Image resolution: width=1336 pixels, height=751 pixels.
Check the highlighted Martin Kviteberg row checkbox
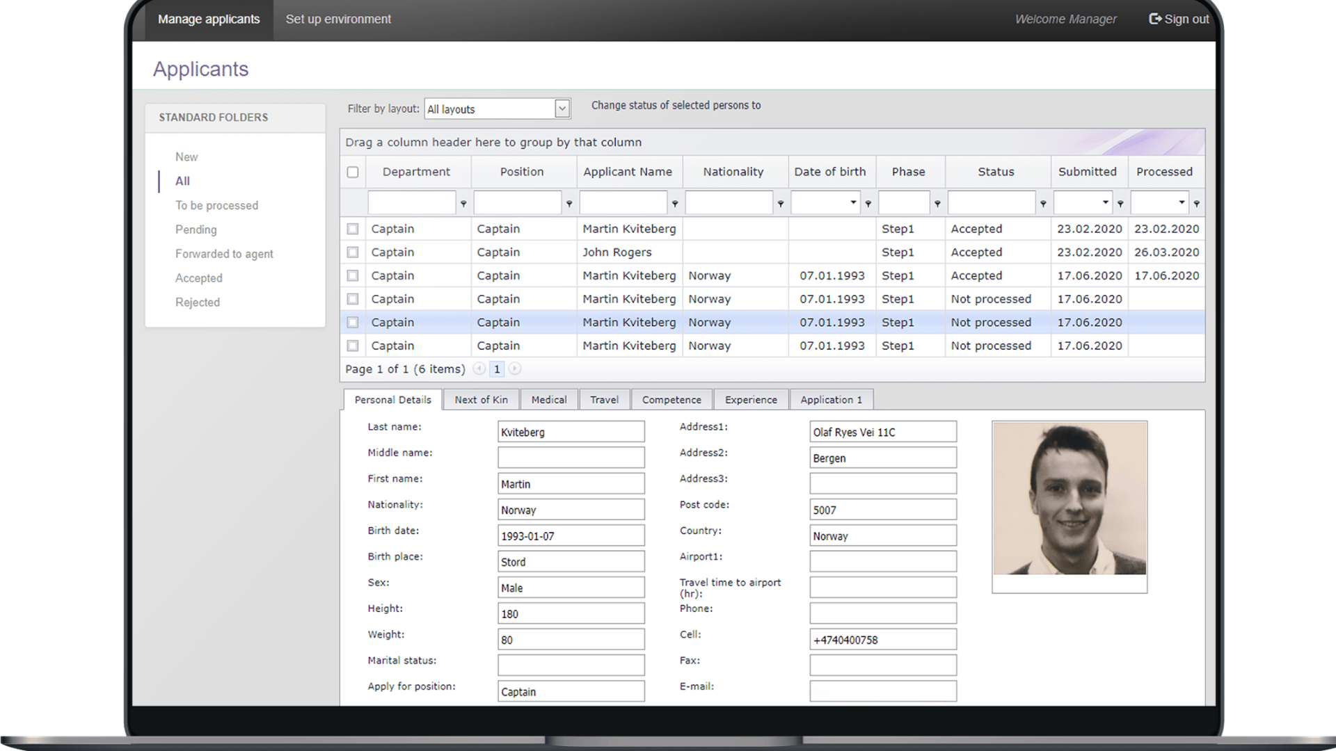(x=353, y=323)
